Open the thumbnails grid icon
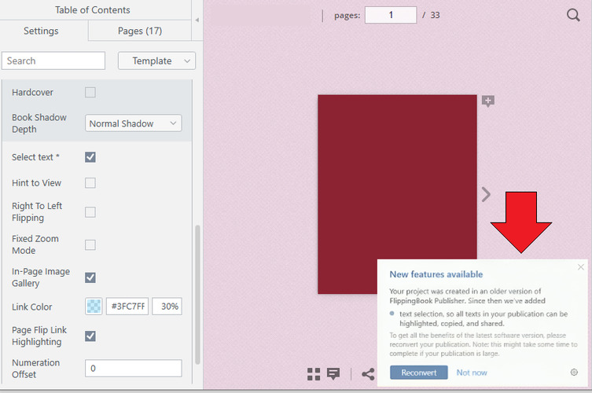 (314, 374)
